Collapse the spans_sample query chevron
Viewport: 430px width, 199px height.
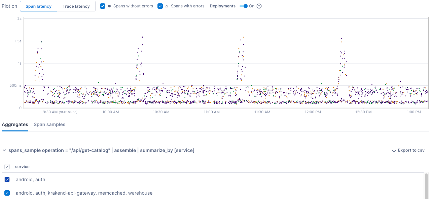pyautogui.click(x=4, y=151)
